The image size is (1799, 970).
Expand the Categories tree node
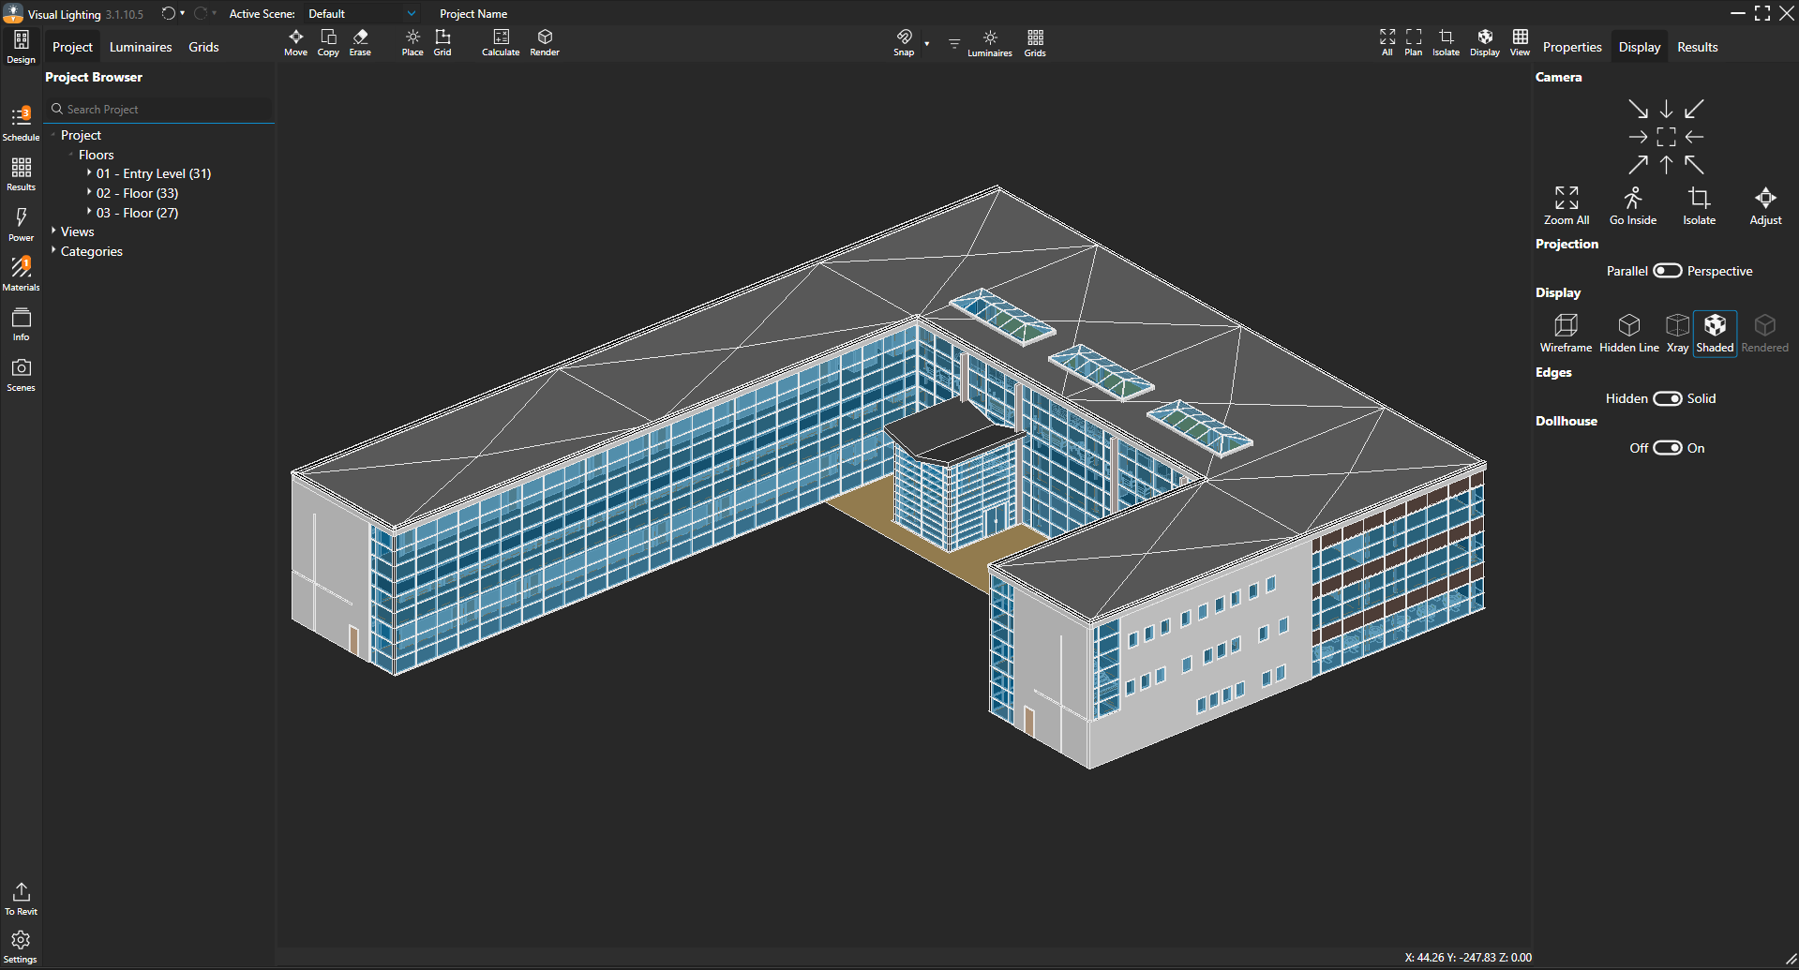point(54,251)
